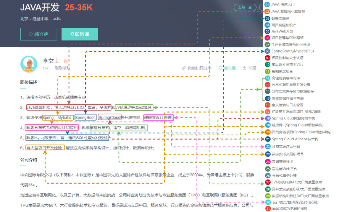This screenshot has width=355, height=212.
Task: Select course 31 面试和成功求职的秘技
Action: pos(286,209)
